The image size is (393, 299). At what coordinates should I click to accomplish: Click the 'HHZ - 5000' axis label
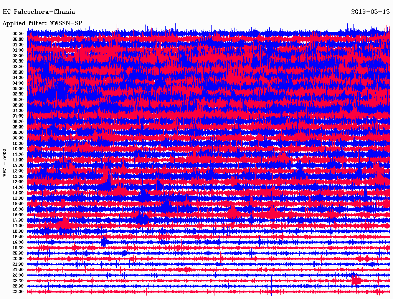tap(5, 163)
